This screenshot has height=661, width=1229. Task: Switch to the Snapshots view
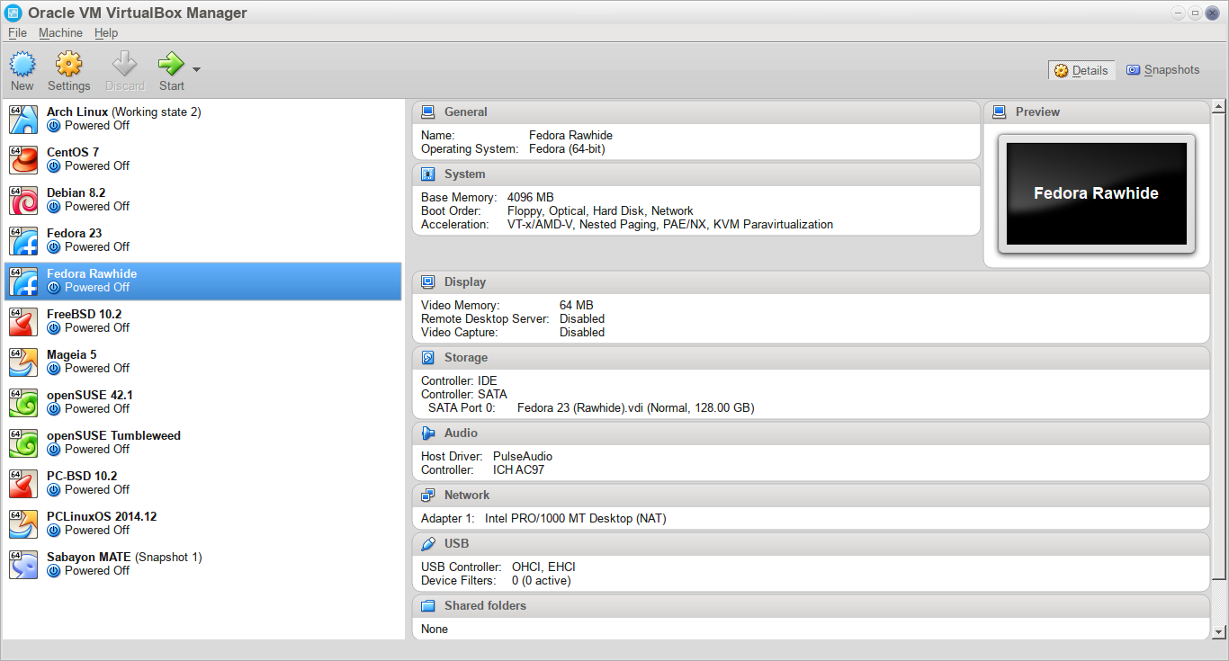[x=1162, y=70]
